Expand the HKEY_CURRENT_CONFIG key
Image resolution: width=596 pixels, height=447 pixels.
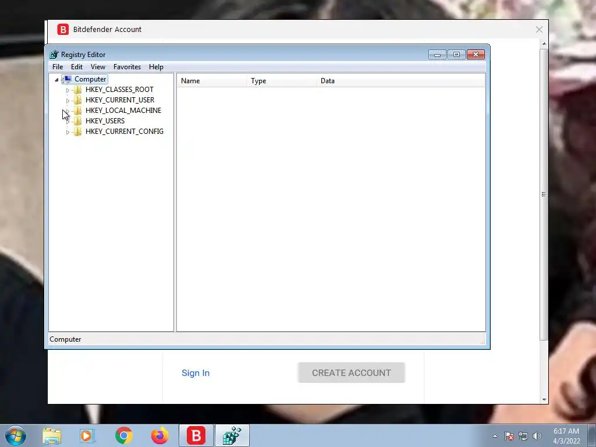[68, 132]
